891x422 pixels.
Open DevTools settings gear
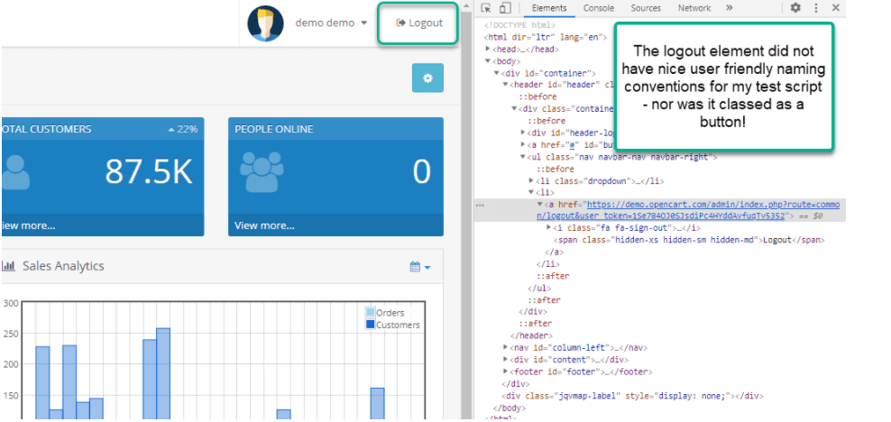pos(795,8)
